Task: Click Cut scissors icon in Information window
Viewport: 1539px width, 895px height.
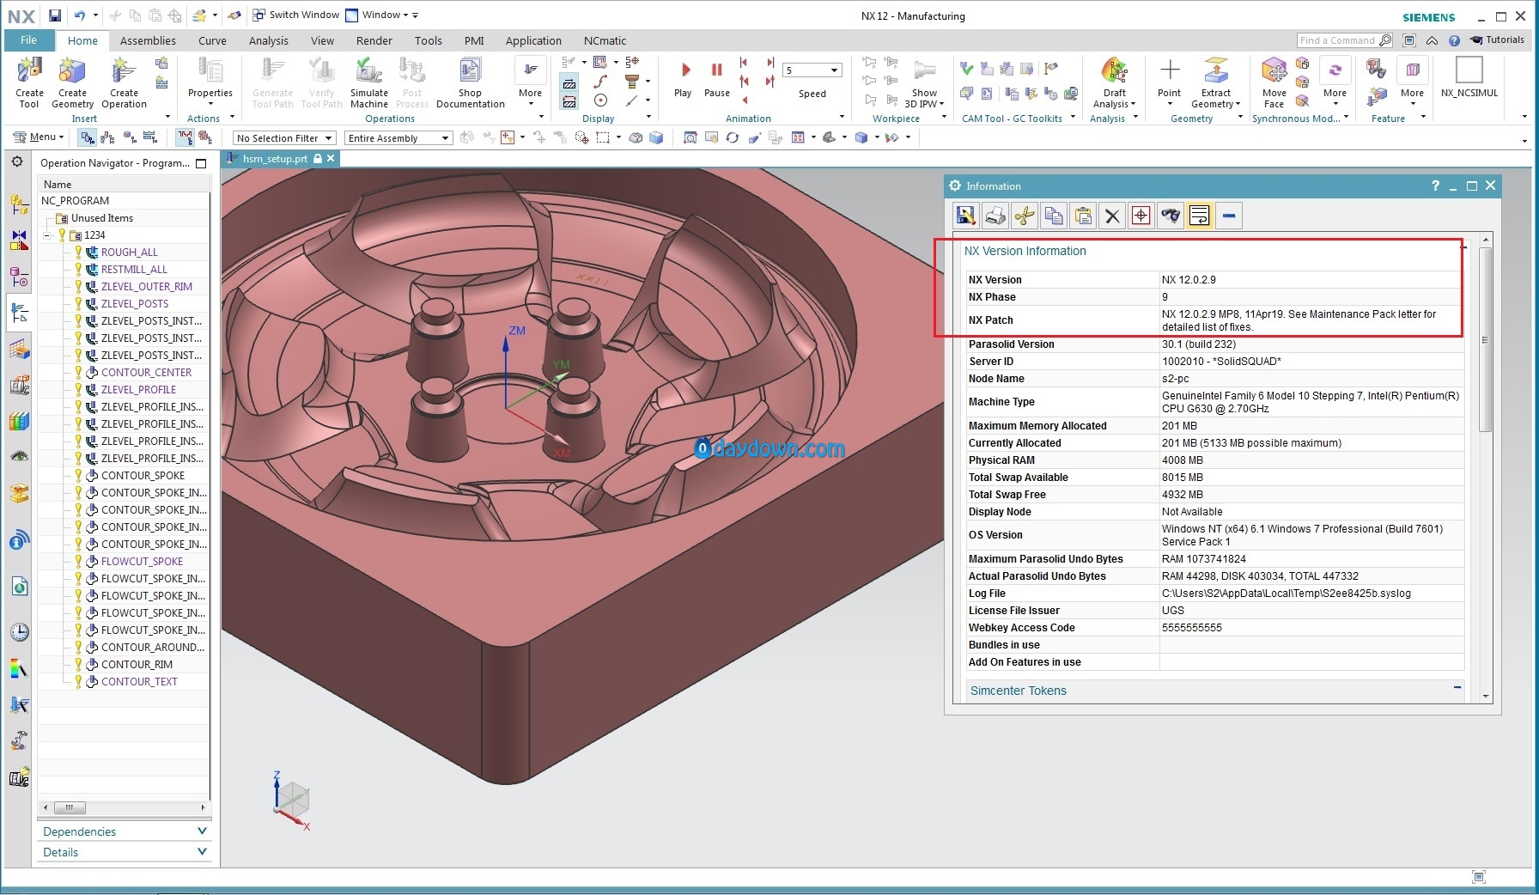Action: 1025,216
